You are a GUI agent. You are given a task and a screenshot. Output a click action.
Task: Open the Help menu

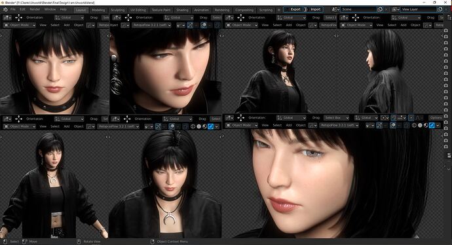tap(63, 10)
